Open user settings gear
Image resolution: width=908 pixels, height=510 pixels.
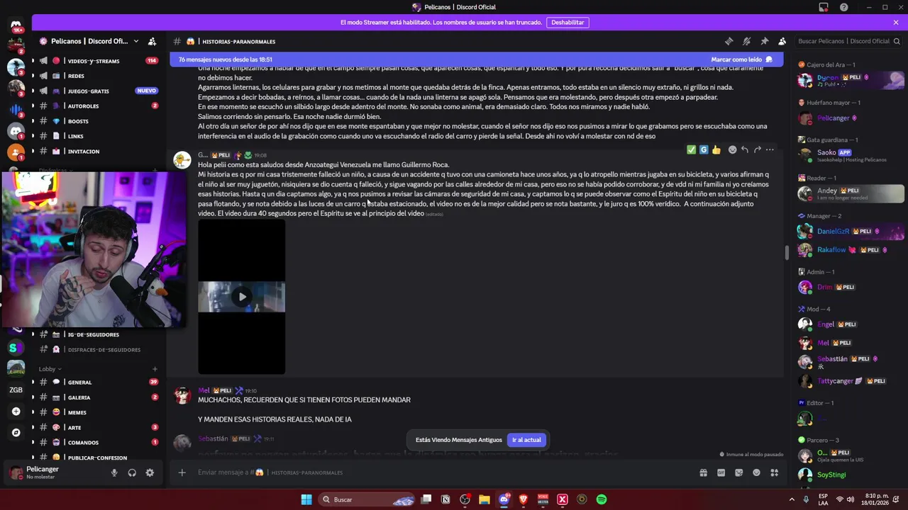150,472
